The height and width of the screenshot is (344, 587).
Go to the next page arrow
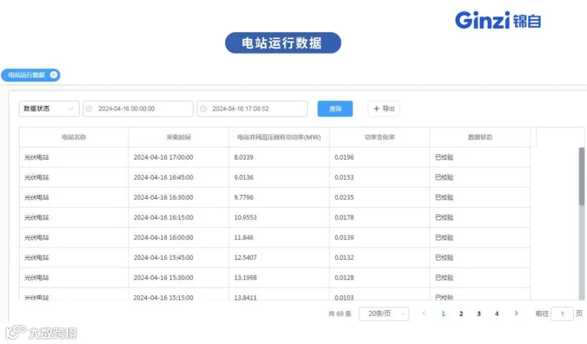click(516, 313)
